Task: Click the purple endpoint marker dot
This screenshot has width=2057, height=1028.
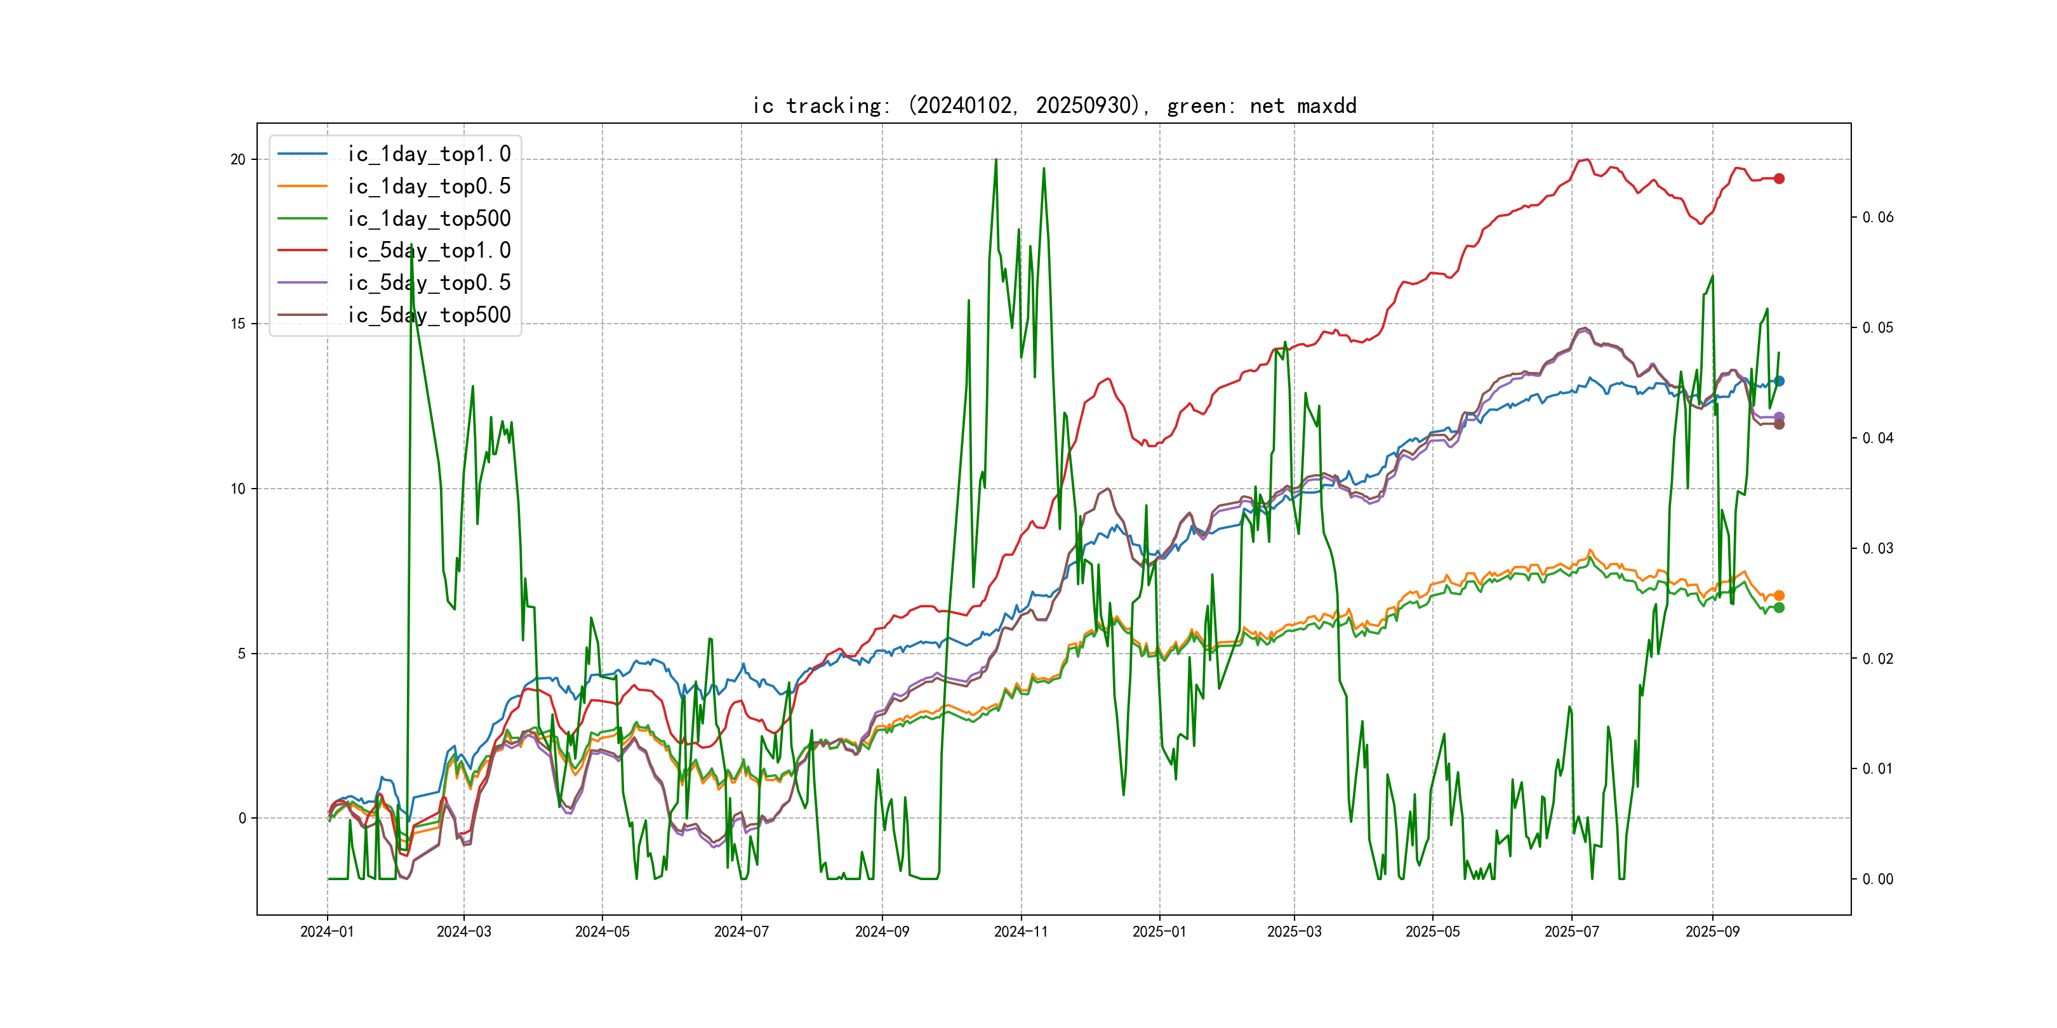Action: (1779, 417)
